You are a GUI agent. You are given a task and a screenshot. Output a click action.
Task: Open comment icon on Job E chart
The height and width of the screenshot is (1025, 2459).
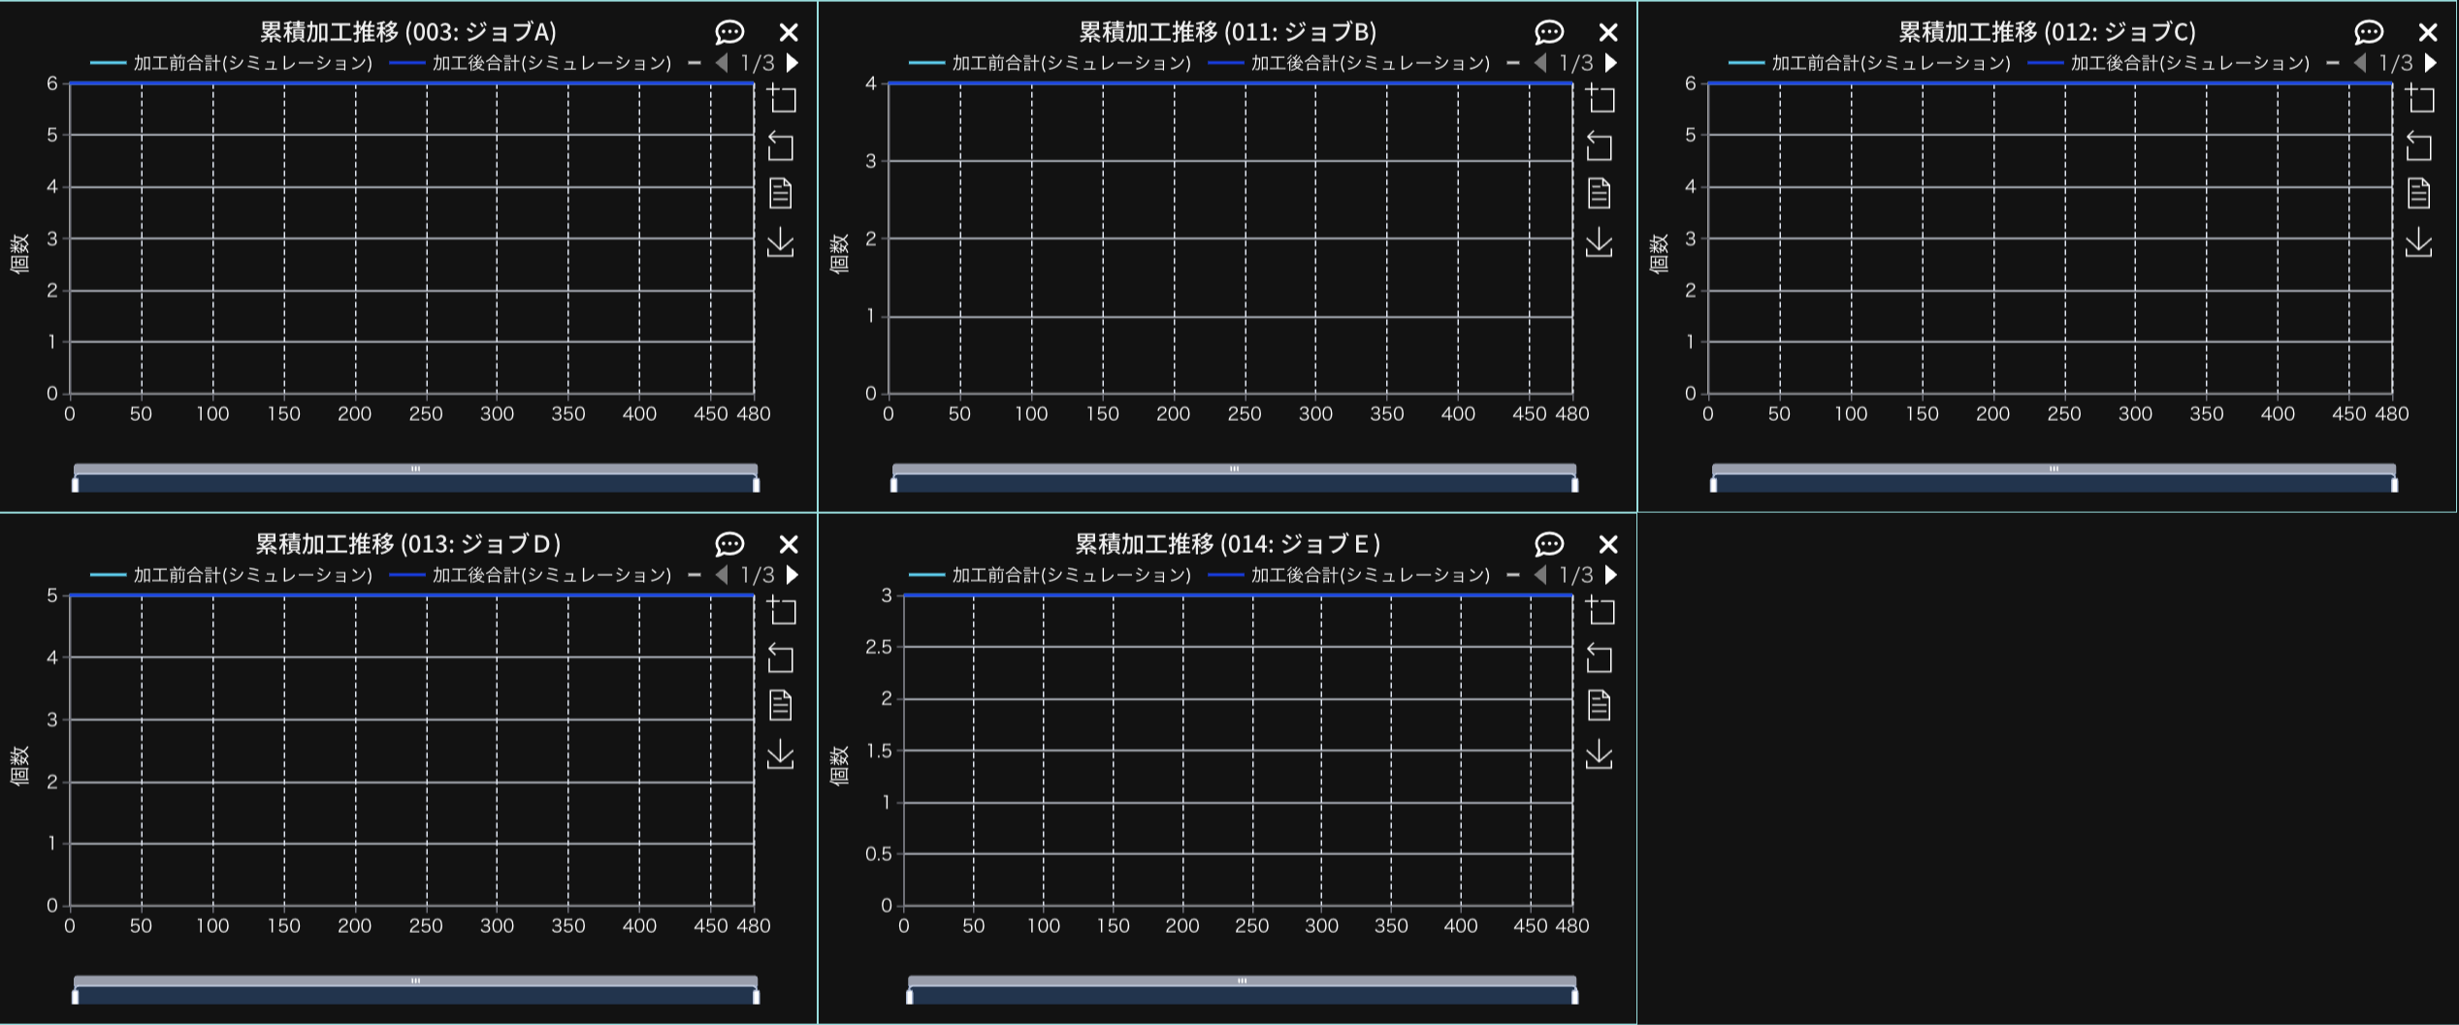[x=1549, y=544]
